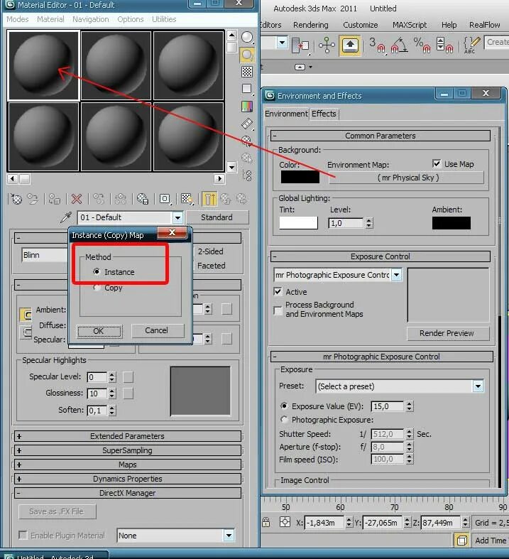Click Go to Parent icon
The image size is (509, 559).
[226, 199]
